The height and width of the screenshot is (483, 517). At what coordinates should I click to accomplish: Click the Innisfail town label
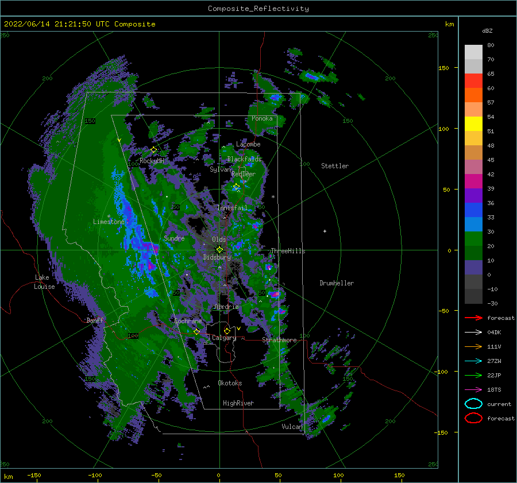click(x=232, y=208)
